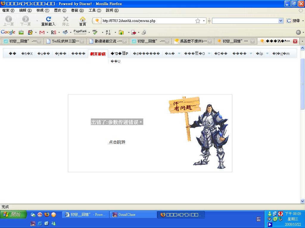Click the 点击跳转 redirect link
Screen dimensions: 305x228
pyautogui.click(x=117, y=142)
